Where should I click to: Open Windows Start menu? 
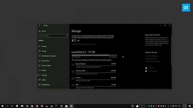coord(2,106)
